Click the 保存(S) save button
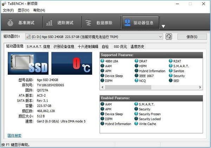 (x=192, y=37)
